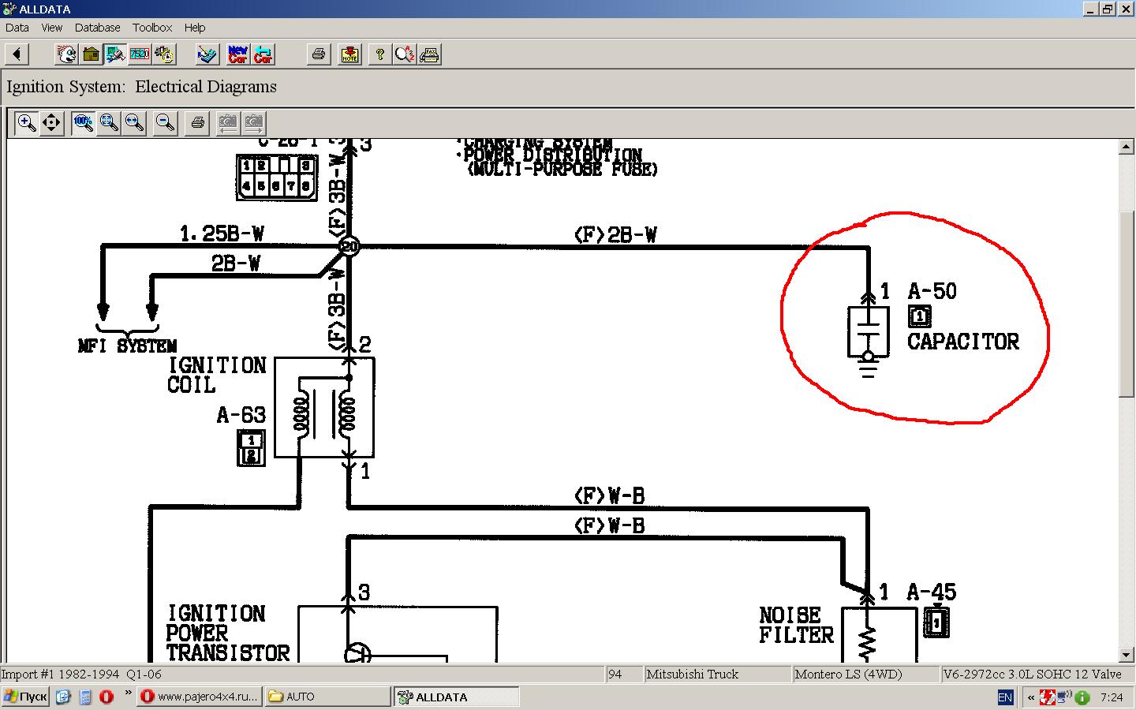1136x710 pixels.
Task: Click the next image camera icon
Action: [x=253, y=123]
